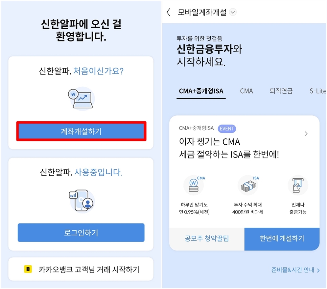Image resolution: width=327 pixels, height=289 pixels.
Task: Select the CMA+중개형ISA tab
Action: (x=201, y=91)
